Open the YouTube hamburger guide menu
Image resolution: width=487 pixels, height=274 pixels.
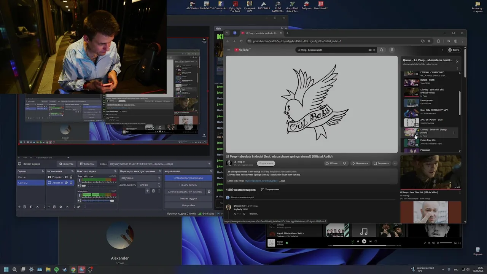pos(229,50)
